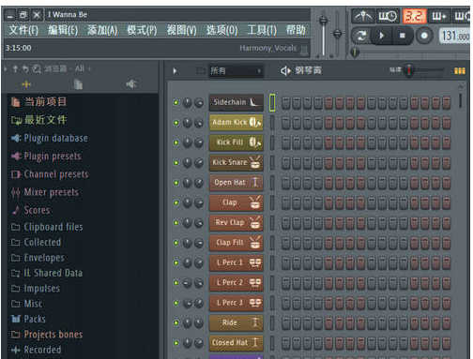Click the master volume slider handle
The width and height of the screenshot is (473, 359).
point(323,21)
